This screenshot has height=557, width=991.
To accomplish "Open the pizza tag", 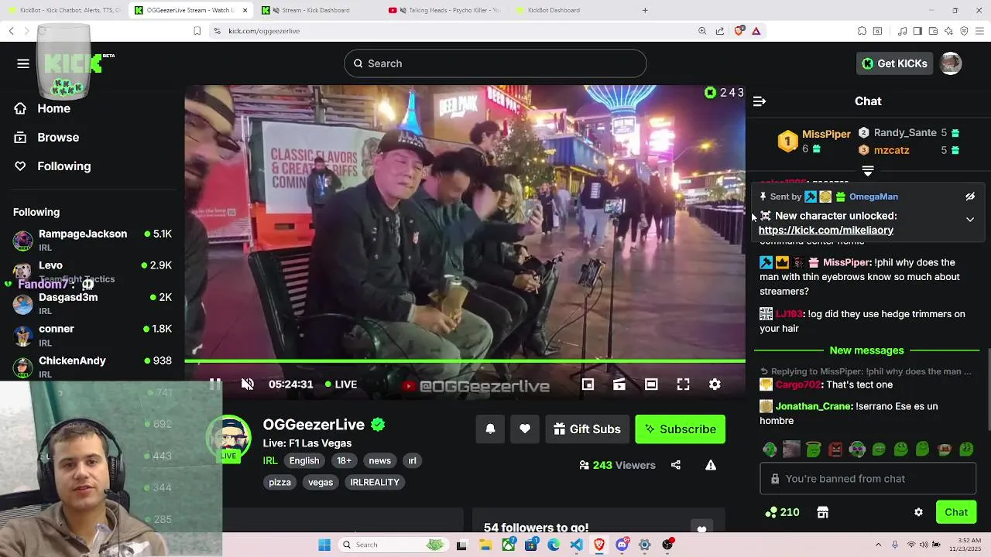I will click(x=279, y=482).
